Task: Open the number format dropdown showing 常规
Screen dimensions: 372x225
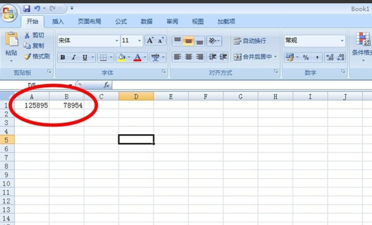Action: pyautogui.click(x=342, y=41)
